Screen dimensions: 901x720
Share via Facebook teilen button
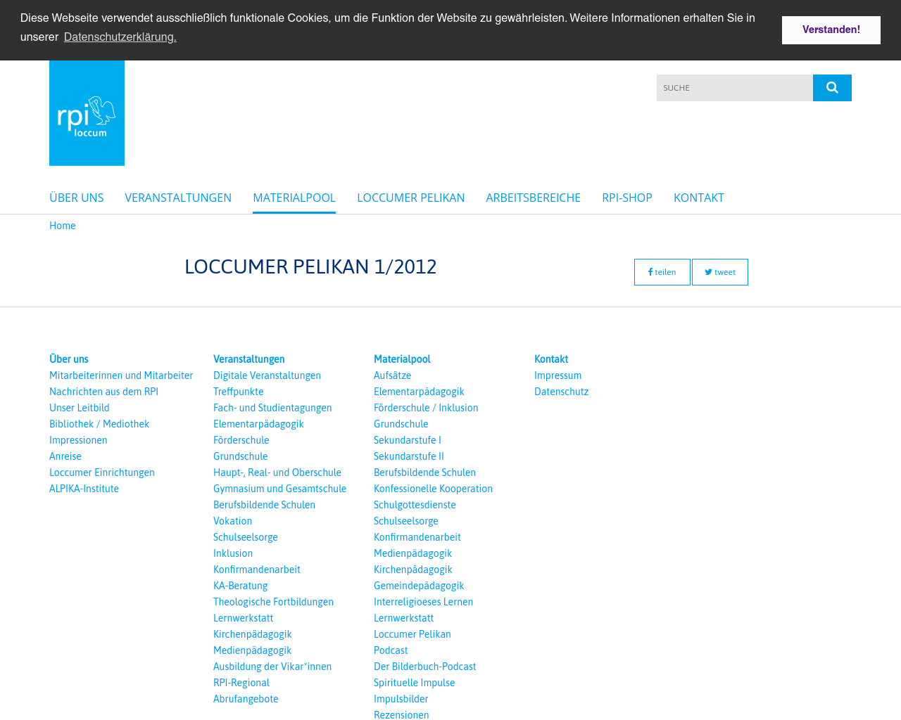(662, 272)
